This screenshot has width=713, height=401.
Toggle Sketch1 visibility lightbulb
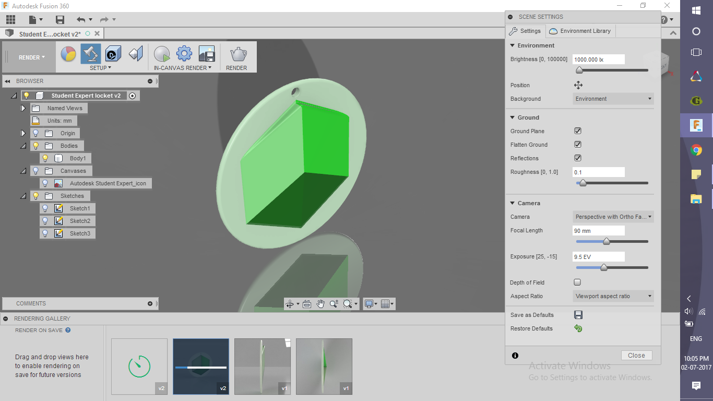pos(45,208)
